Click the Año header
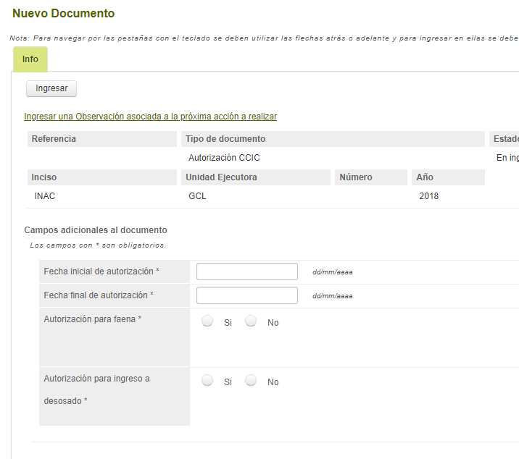Image resolution: width=519 pixels, height=459 pixels. 448,177
